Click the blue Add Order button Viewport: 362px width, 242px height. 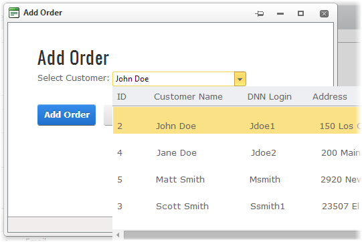pyautogui.click(x=66, y=115)
